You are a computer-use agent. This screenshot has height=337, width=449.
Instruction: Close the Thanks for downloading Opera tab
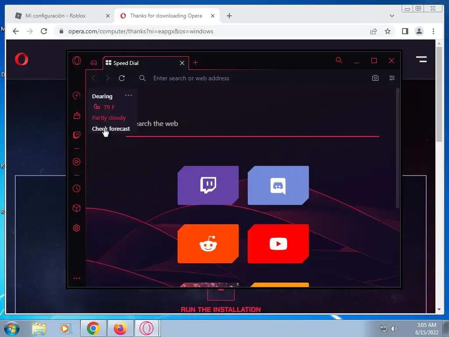[x=213, y=16]
